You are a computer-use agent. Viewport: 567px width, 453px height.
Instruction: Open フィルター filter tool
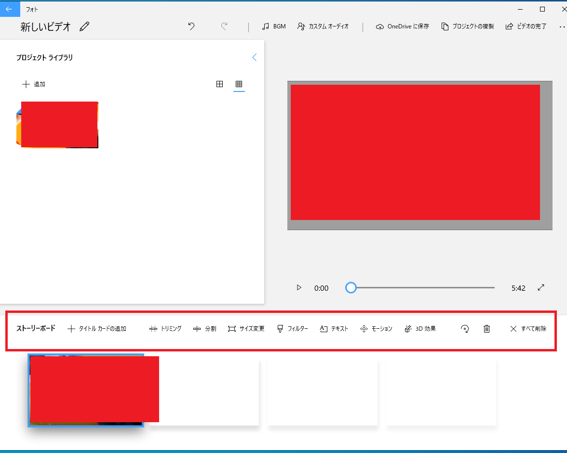(293, 329)
